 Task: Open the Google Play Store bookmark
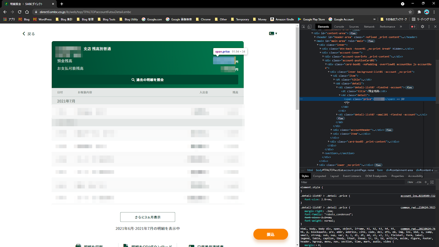[x=311, y=19]
